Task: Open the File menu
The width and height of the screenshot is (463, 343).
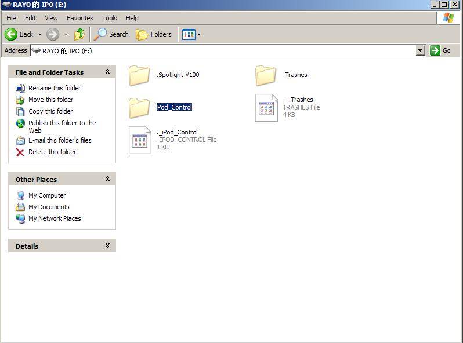Action: pos(11,18)
